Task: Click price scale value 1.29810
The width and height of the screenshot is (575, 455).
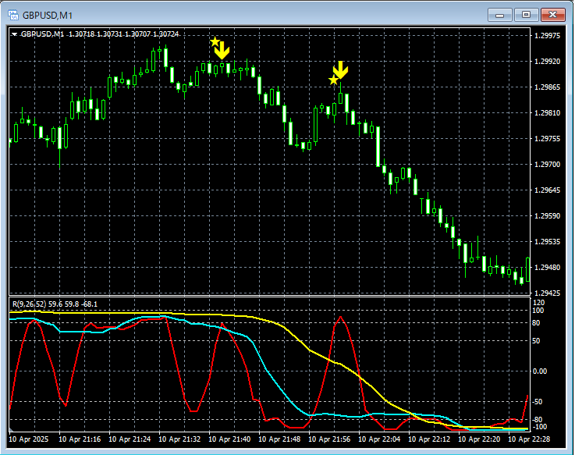Action: tap(548, 112)
